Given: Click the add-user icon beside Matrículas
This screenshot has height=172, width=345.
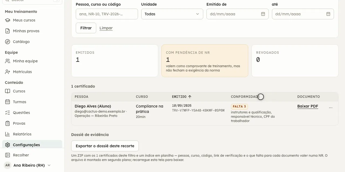Looking at the screenshot, I should click(8, 72).
